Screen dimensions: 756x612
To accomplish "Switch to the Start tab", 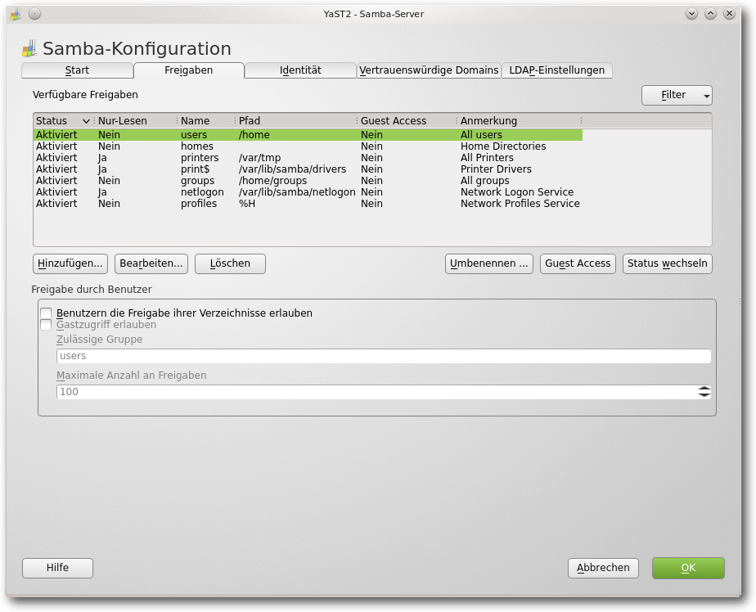I will 77,70.
